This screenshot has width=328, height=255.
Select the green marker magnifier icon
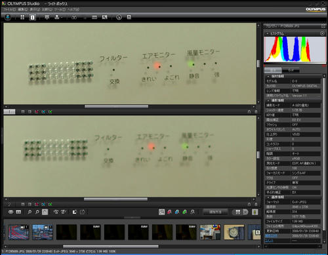pos(185,212)
